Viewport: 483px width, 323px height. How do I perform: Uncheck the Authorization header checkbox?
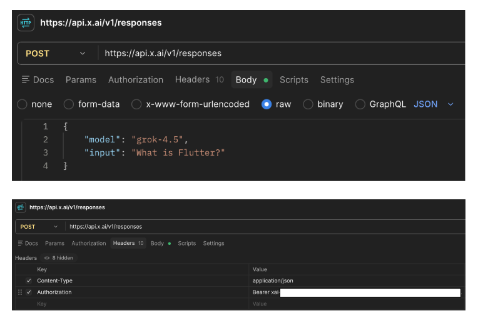tap(29, 292)
